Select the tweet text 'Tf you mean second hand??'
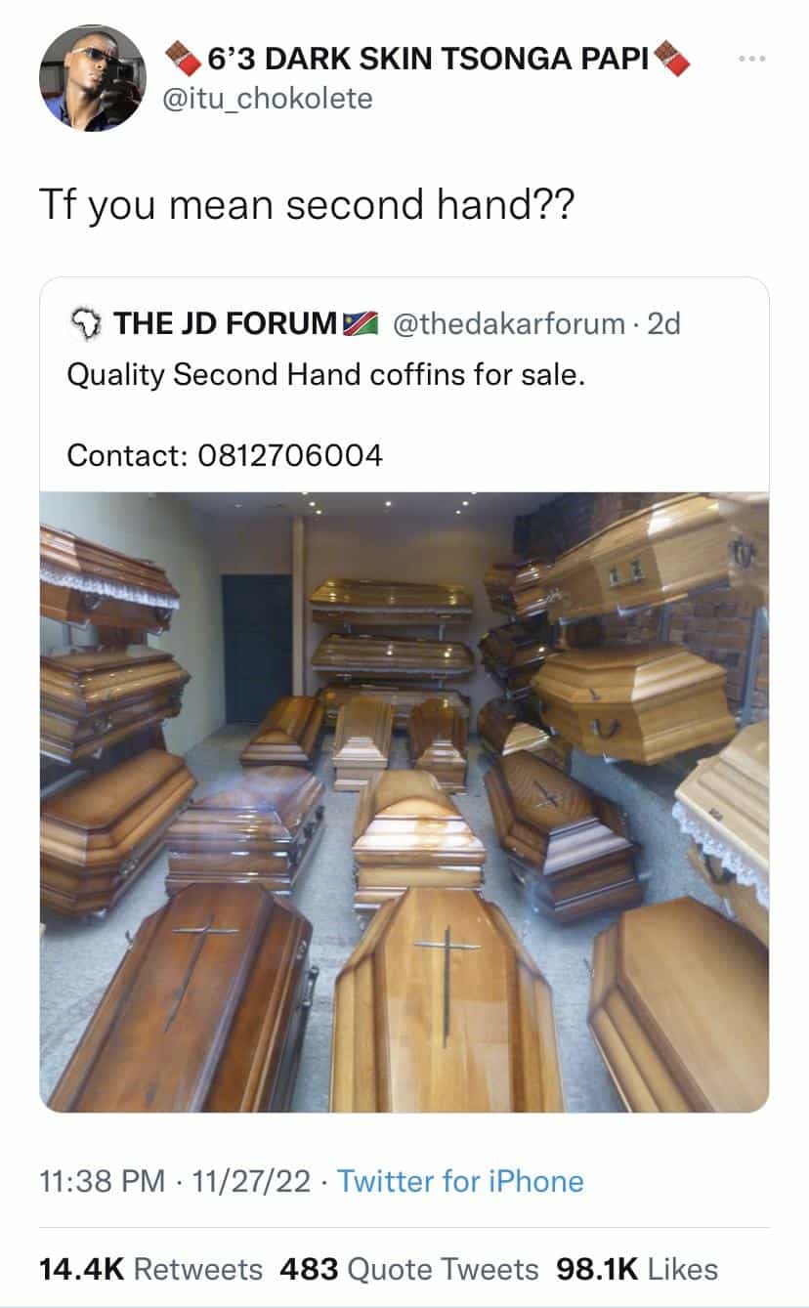The image size is (809, 1308). [305, 204]
